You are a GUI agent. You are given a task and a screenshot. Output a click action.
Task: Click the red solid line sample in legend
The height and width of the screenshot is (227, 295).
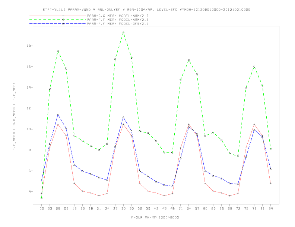[58, 16]
